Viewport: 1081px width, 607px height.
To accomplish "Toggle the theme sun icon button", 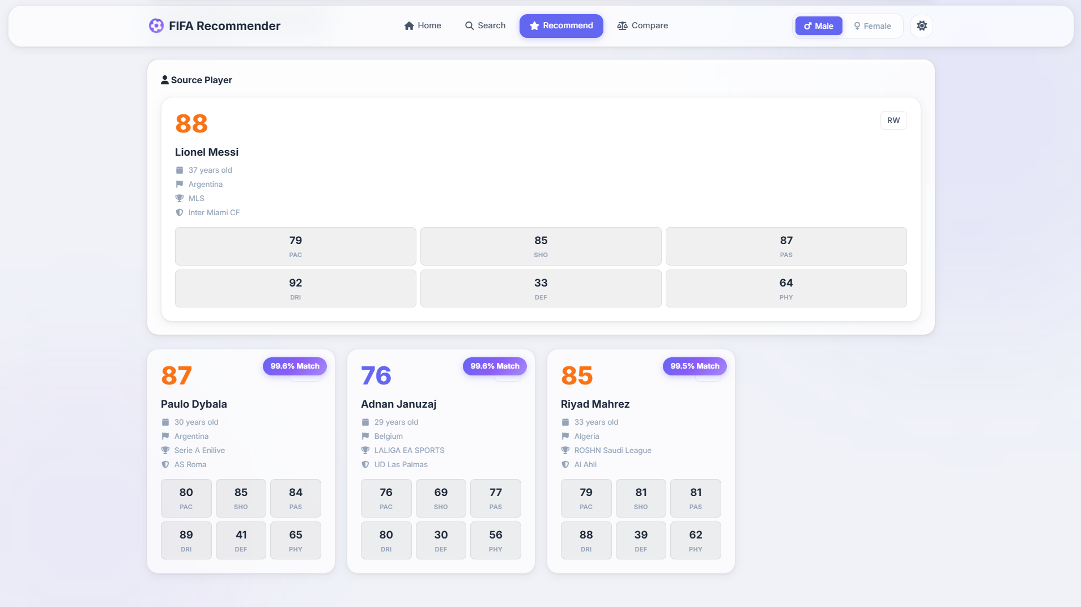I will pyautogui.click(x=922, y=26).
